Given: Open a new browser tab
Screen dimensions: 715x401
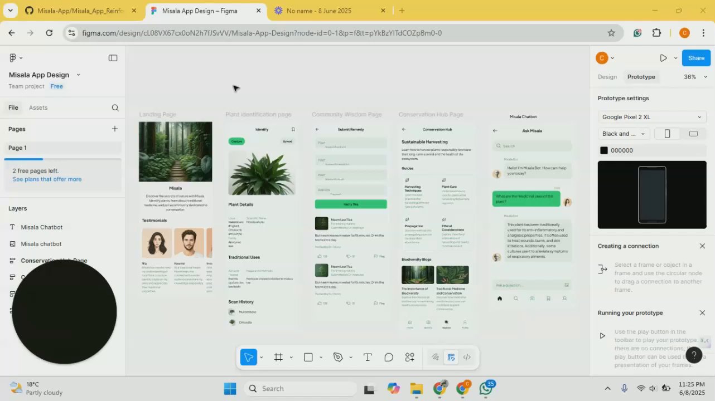Looking at the screenshot, I should (402, 11).
